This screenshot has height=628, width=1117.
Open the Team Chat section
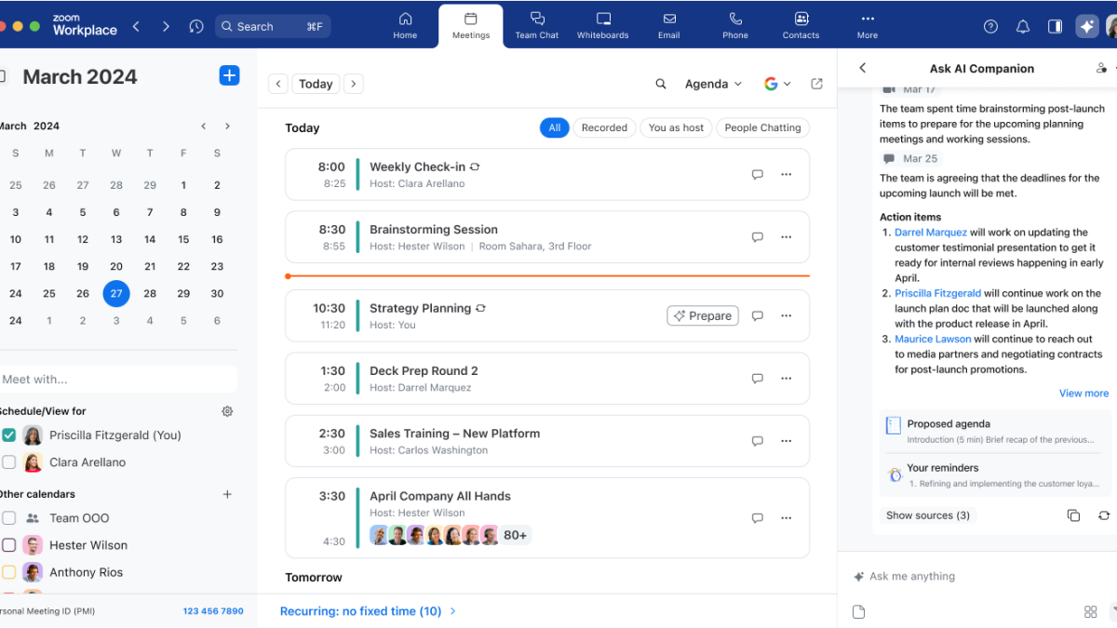(x=536, y=25)
